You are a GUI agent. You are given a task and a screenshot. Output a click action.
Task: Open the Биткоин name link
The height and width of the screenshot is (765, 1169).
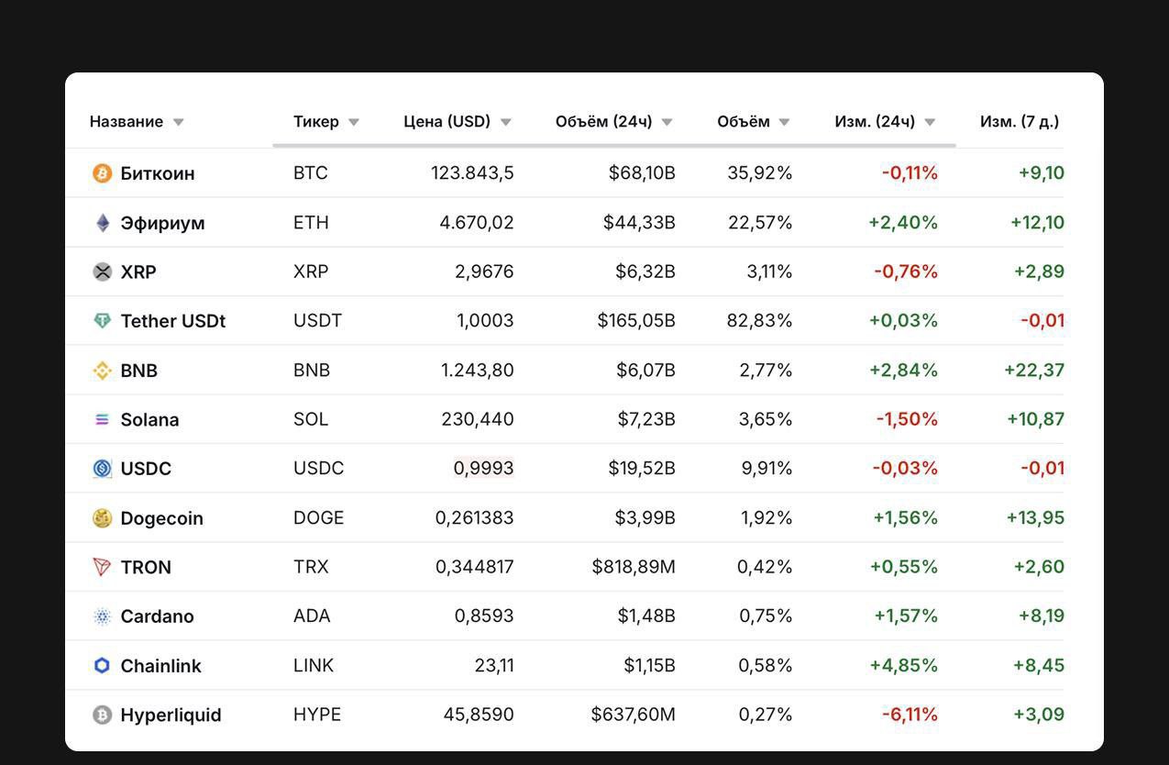click(157, 173)
